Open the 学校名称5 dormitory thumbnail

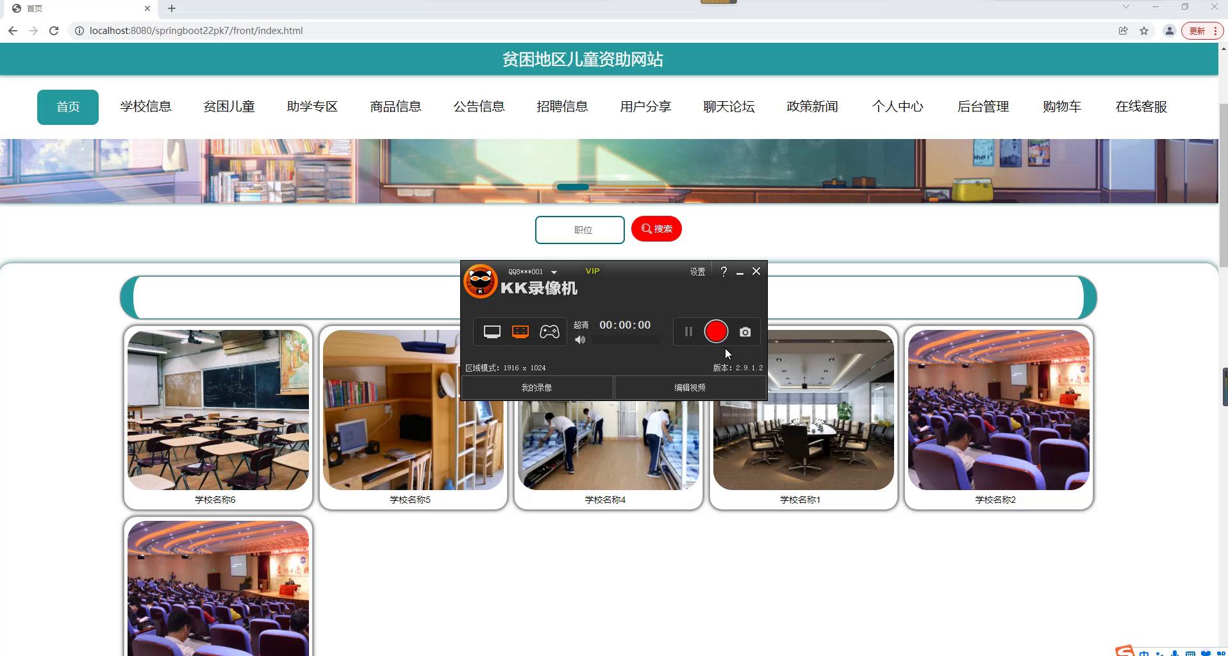point(413,410)
